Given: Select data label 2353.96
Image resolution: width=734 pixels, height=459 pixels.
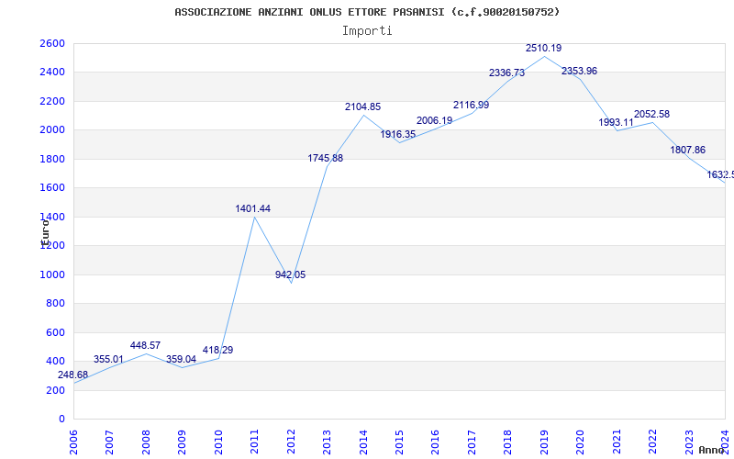Looking at the screenshot, I should pyautogui.click(x=580, y=71).
